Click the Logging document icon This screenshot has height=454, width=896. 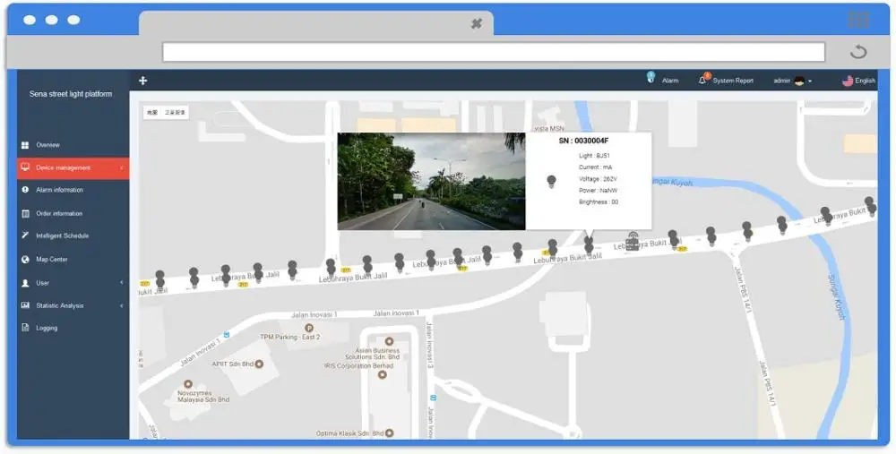click(x=26, y=328)
